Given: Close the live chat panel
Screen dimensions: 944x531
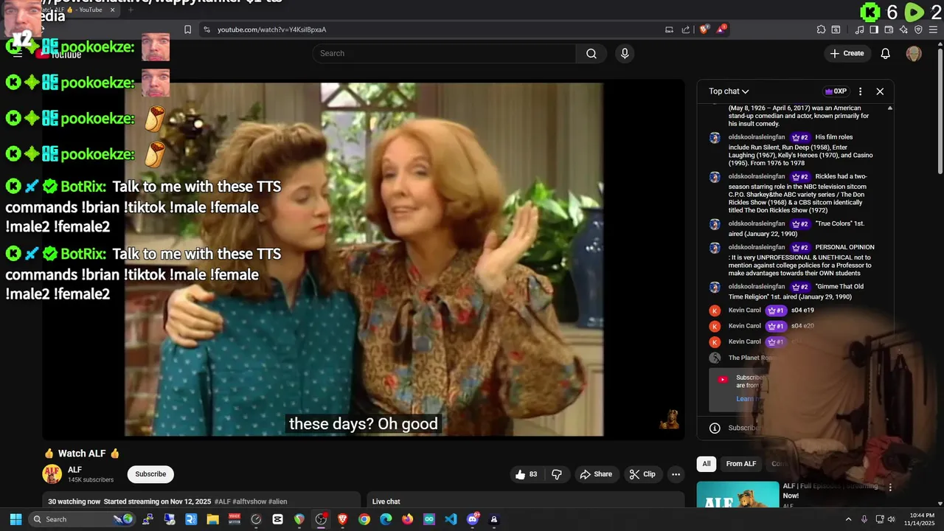Looking at the screenshot, I should pyautogui.click(x=880, y=91).
